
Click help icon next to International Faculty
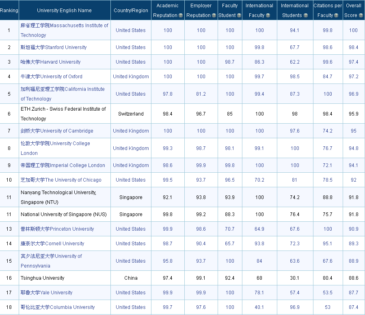pyautogui.click(x=268, y=15)
